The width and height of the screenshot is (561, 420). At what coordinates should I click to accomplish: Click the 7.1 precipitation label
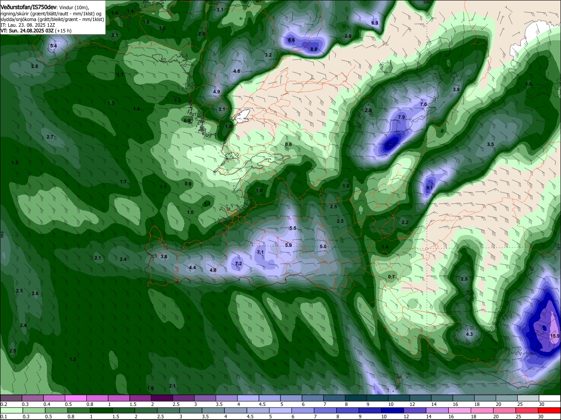click(260, 252)
